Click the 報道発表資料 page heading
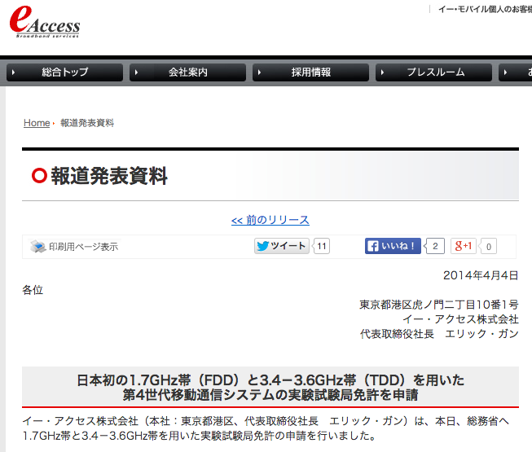Viewport: 532px width, 452px height. (x=109, y=176)
